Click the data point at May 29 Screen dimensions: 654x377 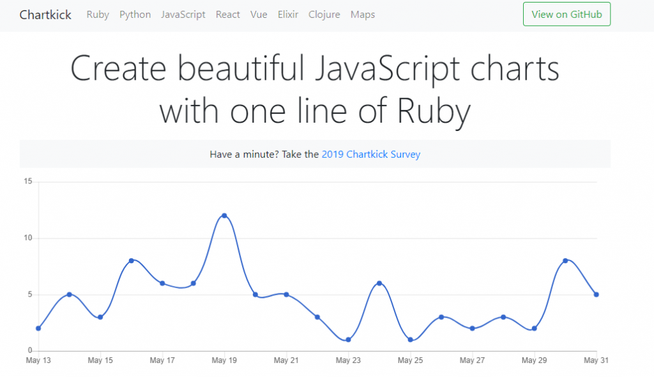point(535,328)
